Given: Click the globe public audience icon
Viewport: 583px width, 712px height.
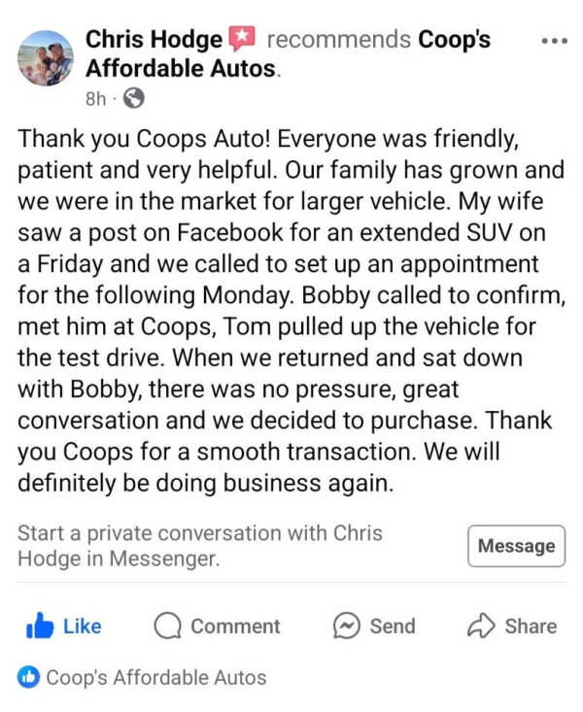Looking at the screenshot, I should coord(134,99).
